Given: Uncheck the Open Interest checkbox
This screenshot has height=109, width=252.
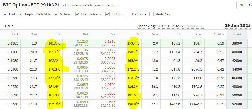Looking at the screenshot, I should coord(77,14).
